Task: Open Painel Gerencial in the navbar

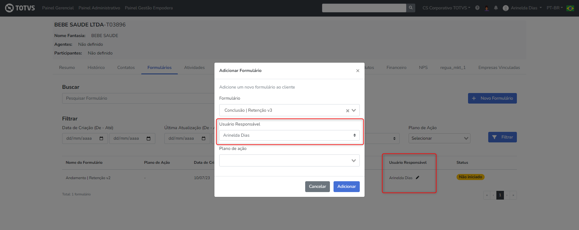Action: 58,8
